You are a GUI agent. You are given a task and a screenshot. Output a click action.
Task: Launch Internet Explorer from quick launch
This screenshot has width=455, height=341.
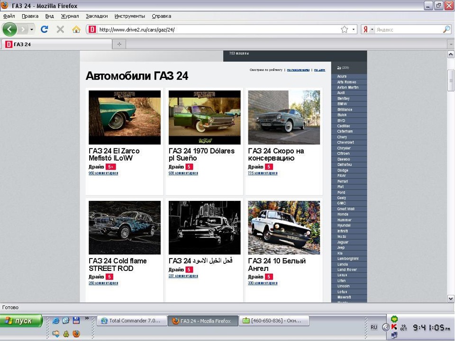pos(56,321)
